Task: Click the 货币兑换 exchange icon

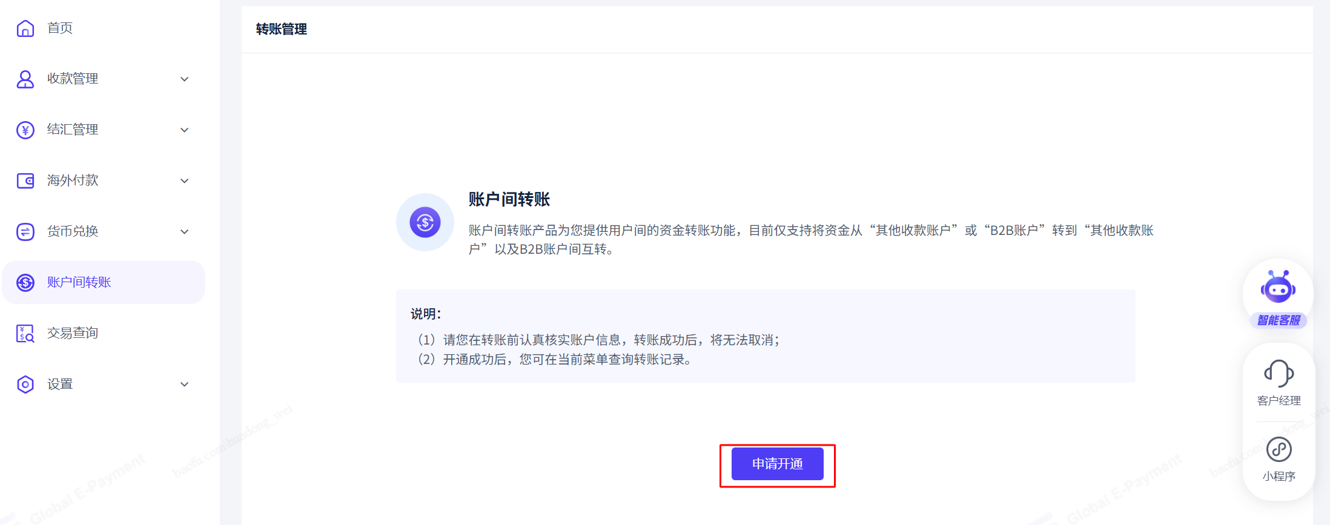Action: click(25, 232)
